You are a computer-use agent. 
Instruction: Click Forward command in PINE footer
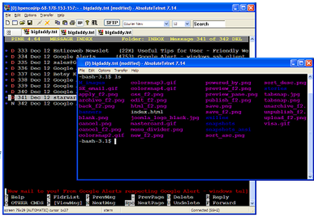point(224,203)
